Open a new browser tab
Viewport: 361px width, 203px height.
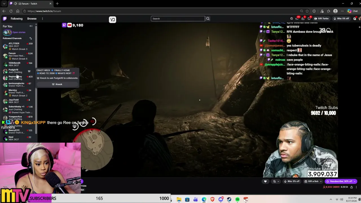(57, 4)
